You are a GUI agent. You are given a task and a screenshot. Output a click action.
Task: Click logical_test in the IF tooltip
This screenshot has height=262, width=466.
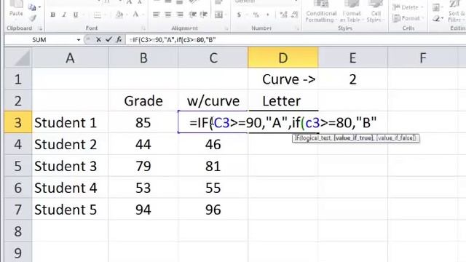click(317, 138)
